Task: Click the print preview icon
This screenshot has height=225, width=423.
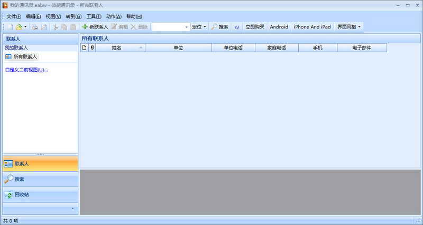Action: (x=44, y=27)
